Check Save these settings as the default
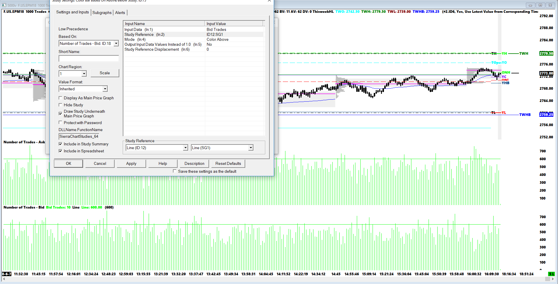The image size is (558, 284). (x=175, y=171)
